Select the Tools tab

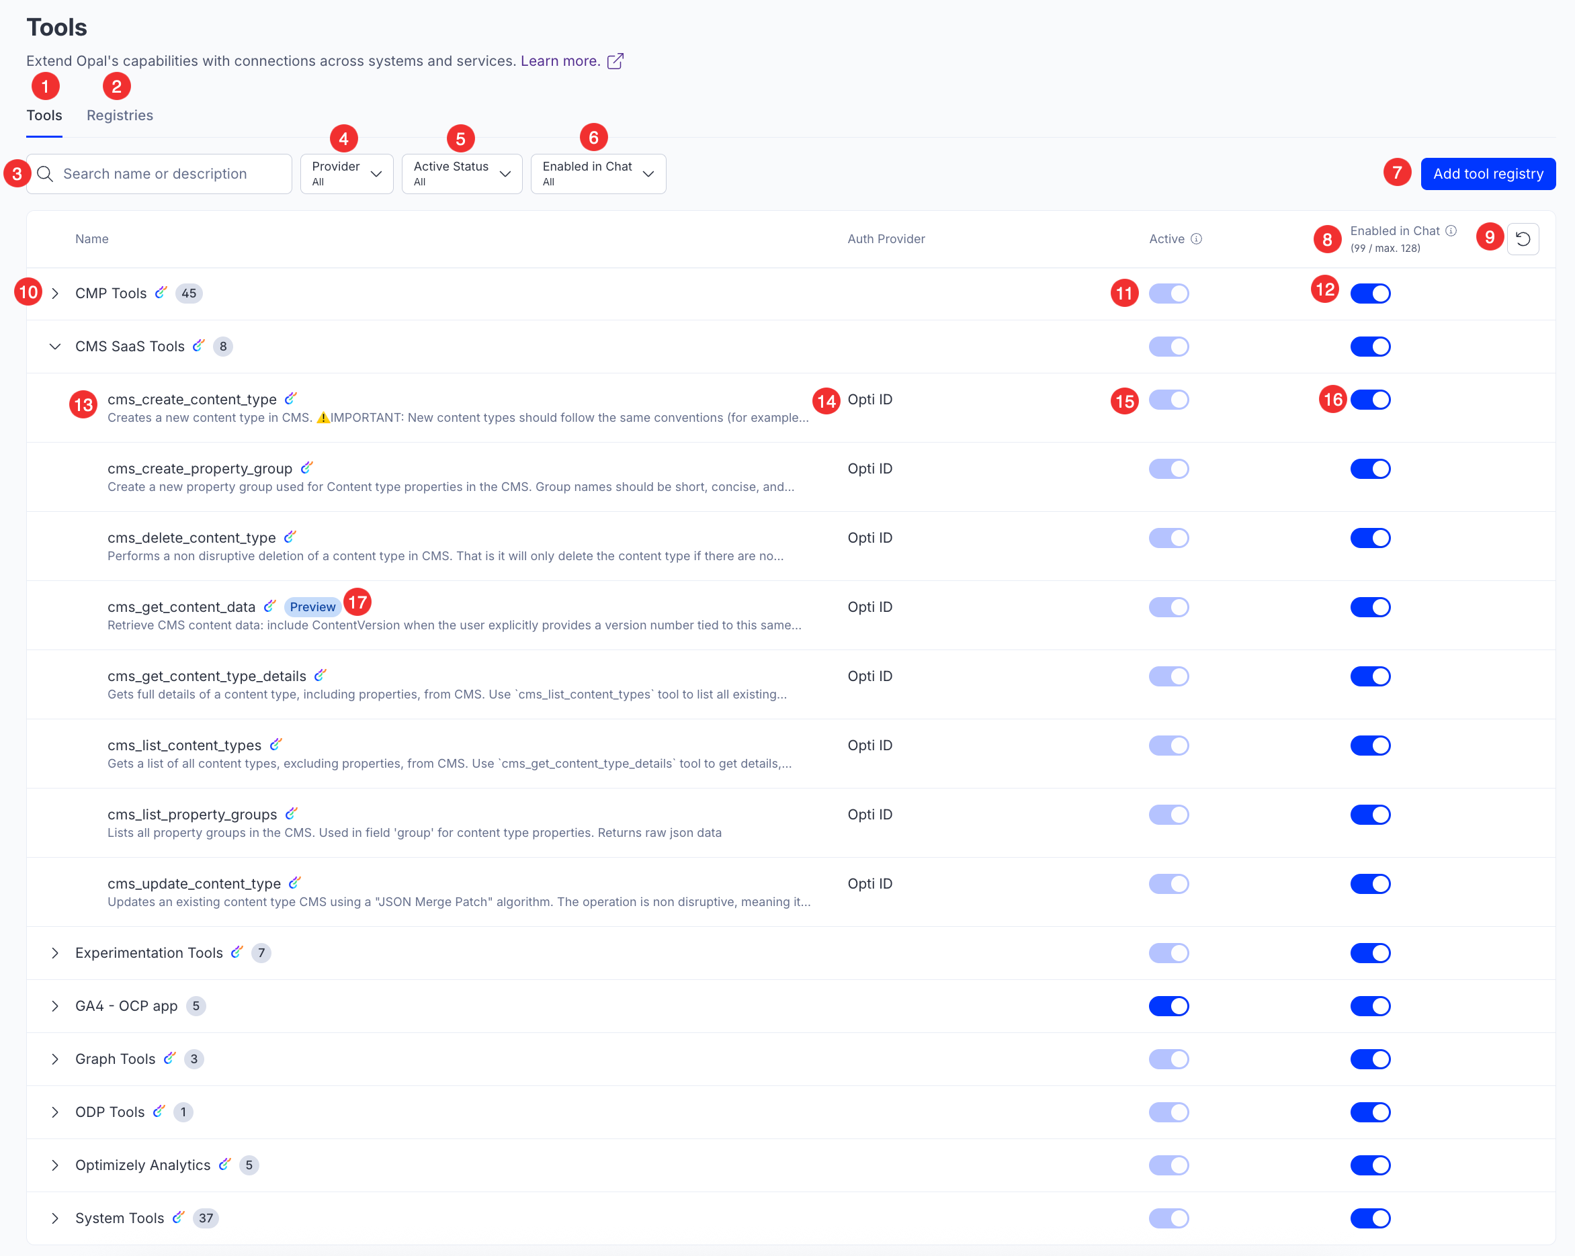pyautogui.click(x=44, y=116)
